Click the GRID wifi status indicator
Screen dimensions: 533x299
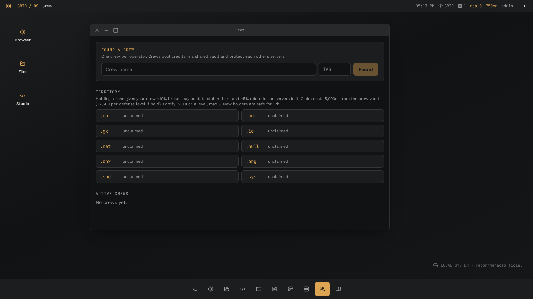pyautogui.click(x=446, y=6)
